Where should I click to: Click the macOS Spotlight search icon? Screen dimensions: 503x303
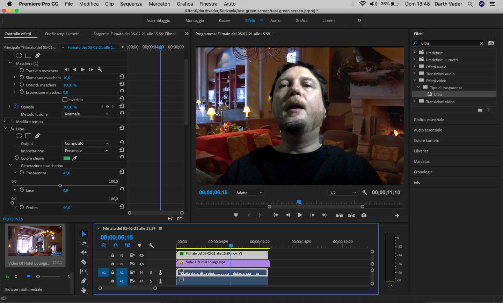click(470, 4)
